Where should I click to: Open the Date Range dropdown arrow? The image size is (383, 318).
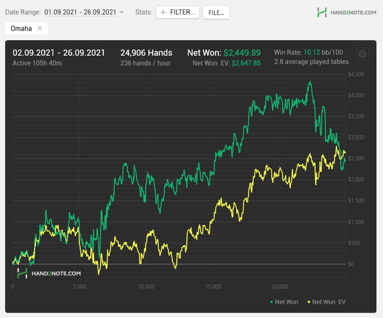[121, 12]
